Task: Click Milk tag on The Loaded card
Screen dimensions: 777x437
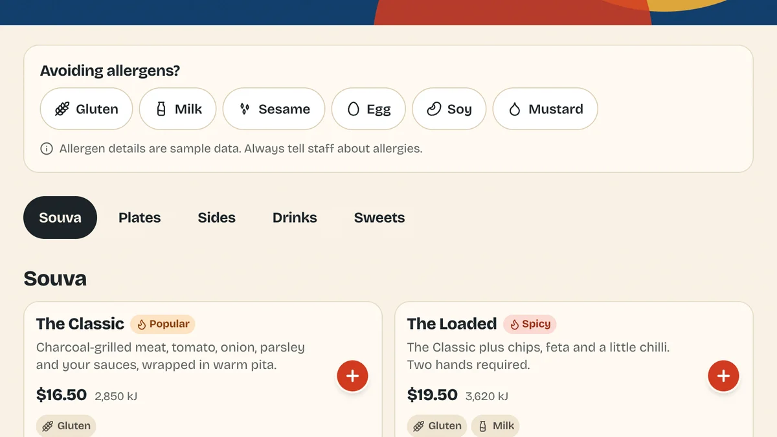Action: [x=495, y=426]
